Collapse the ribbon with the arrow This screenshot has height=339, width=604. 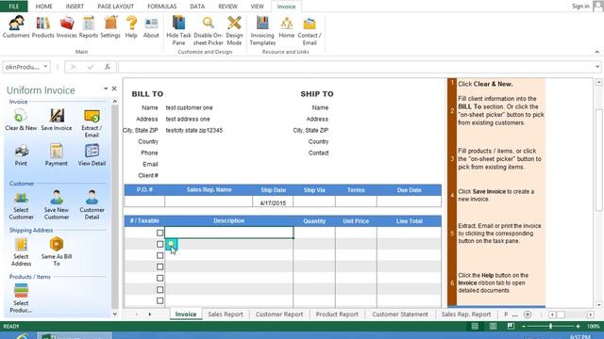[x=597, y=52]
